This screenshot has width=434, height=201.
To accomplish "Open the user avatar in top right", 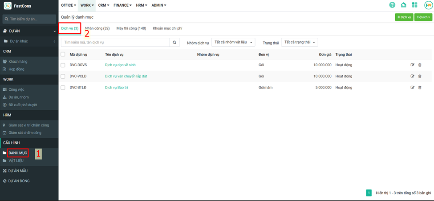I will point(428,5).
